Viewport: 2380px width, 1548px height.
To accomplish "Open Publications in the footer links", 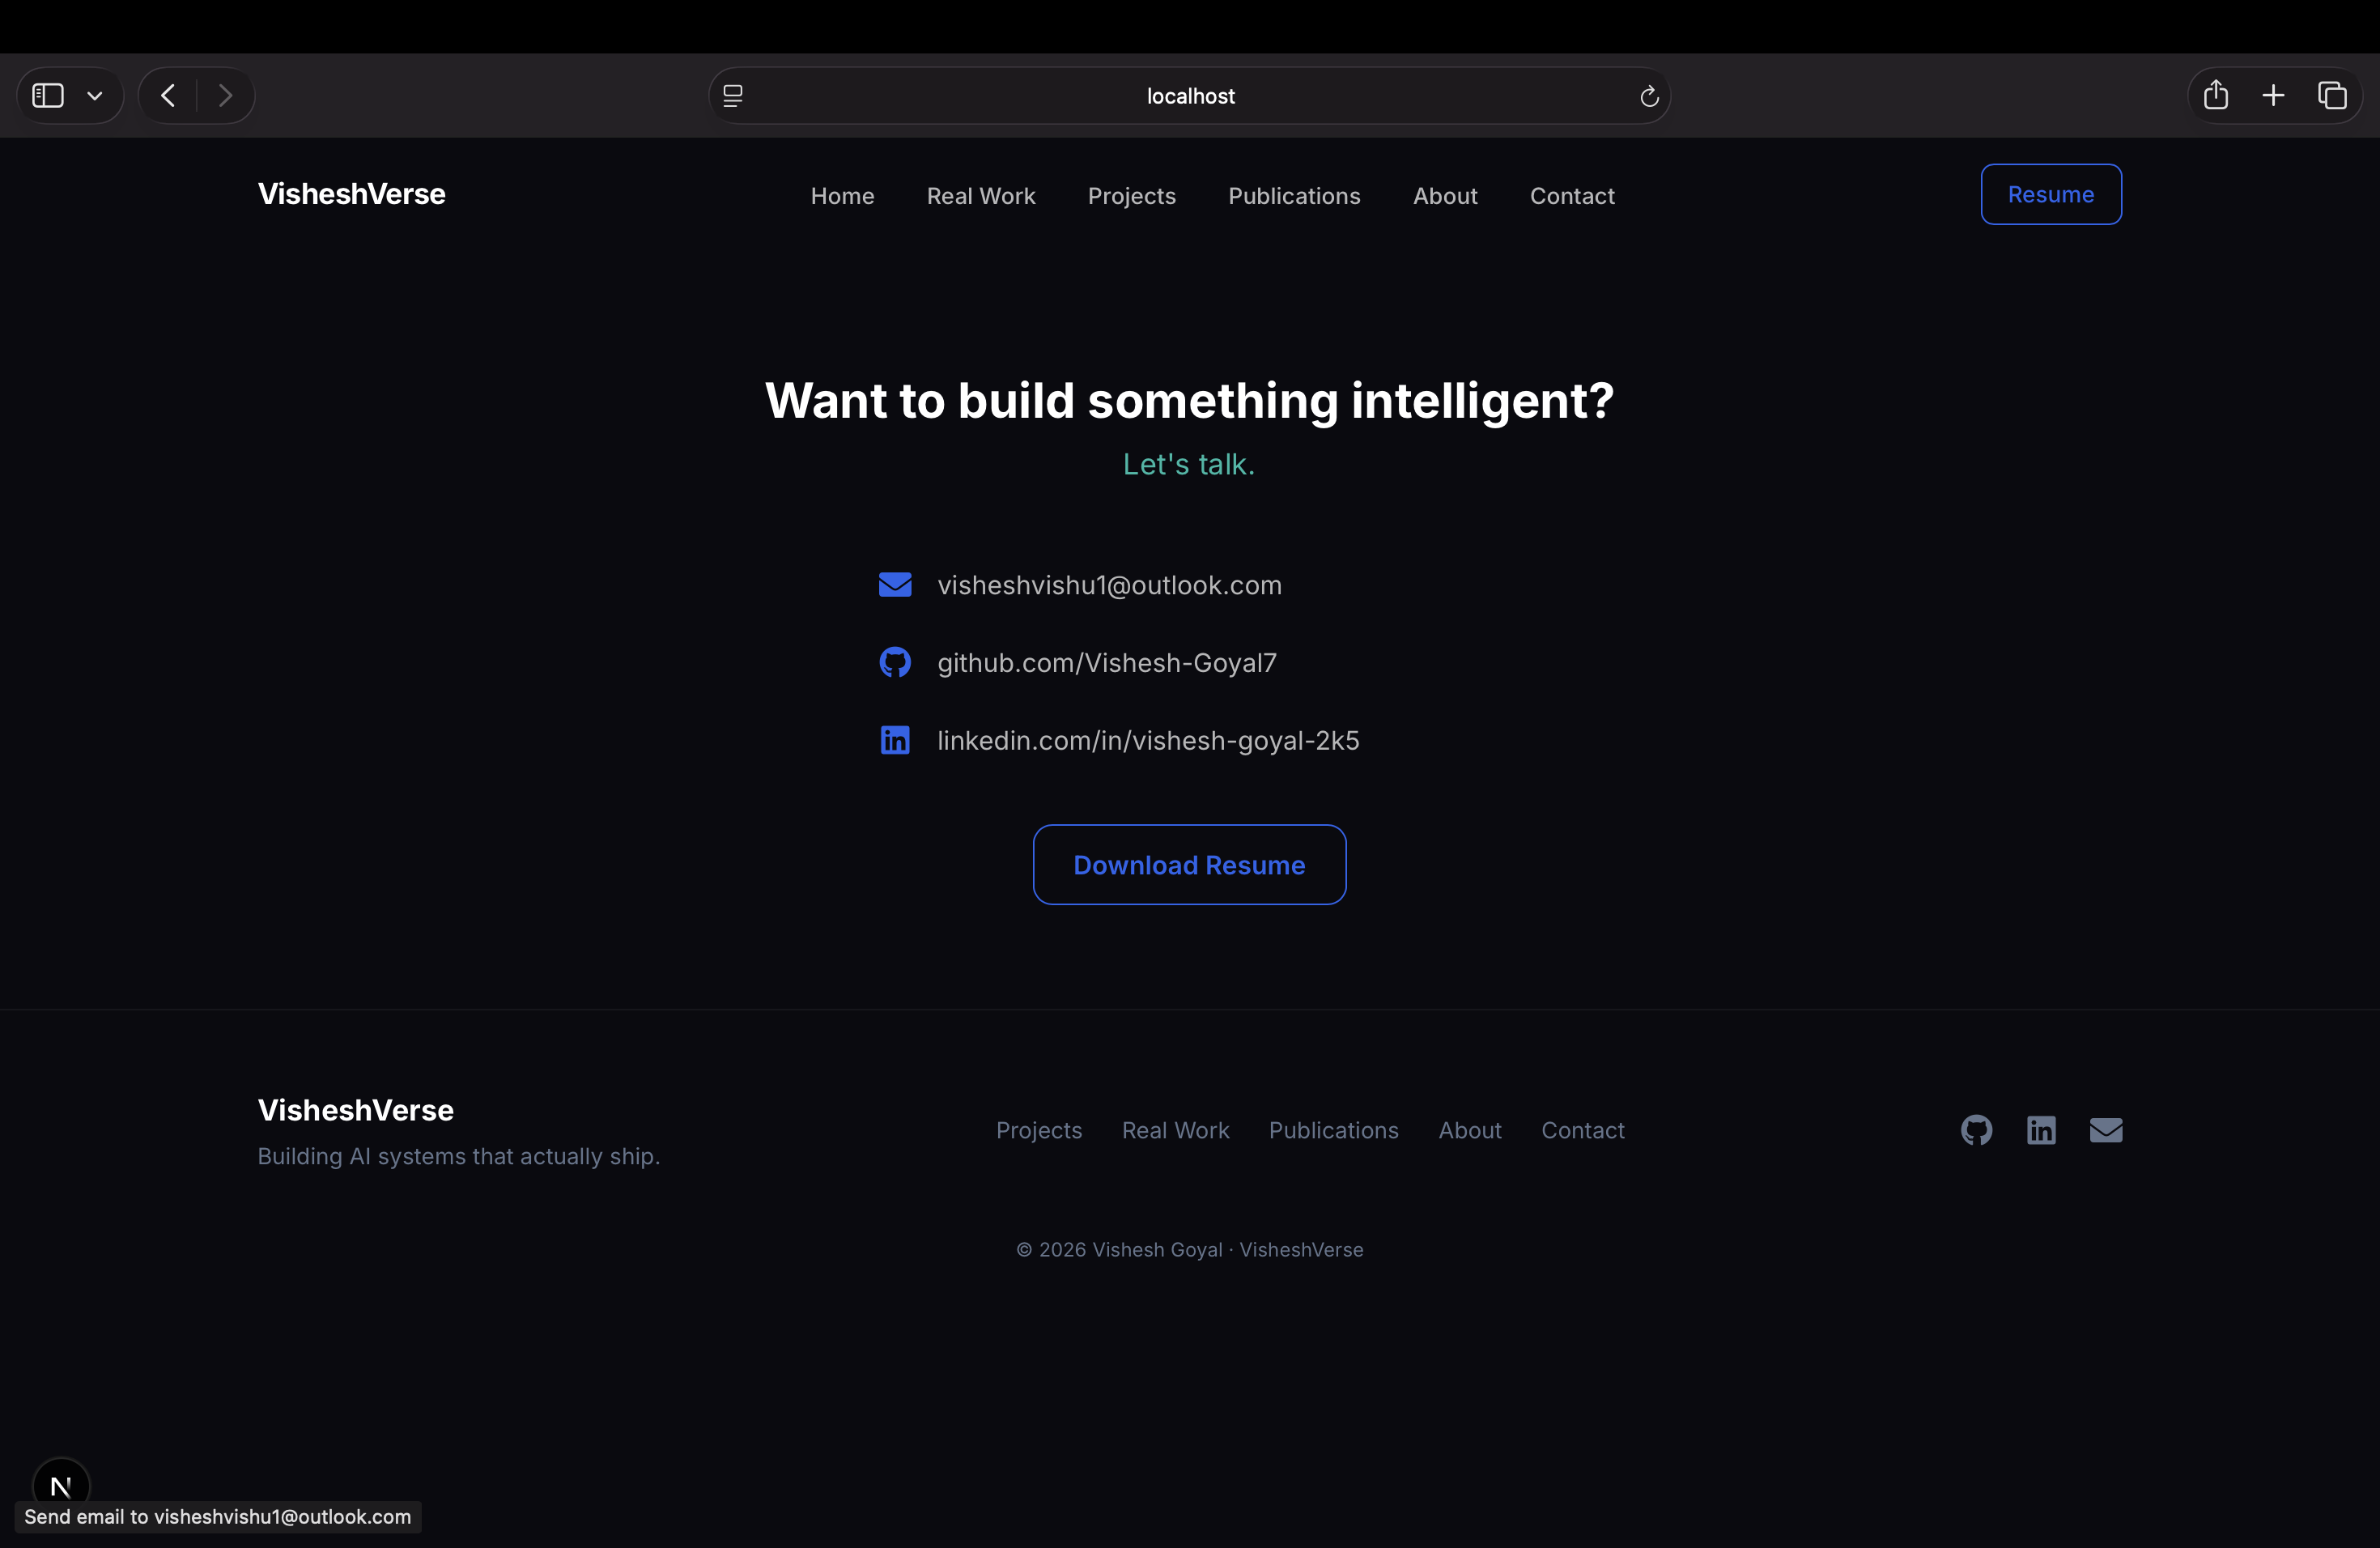I will 1333,1130.
